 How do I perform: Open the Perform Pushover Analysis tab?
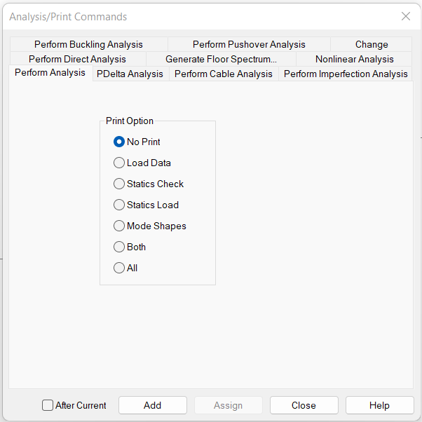249,44
